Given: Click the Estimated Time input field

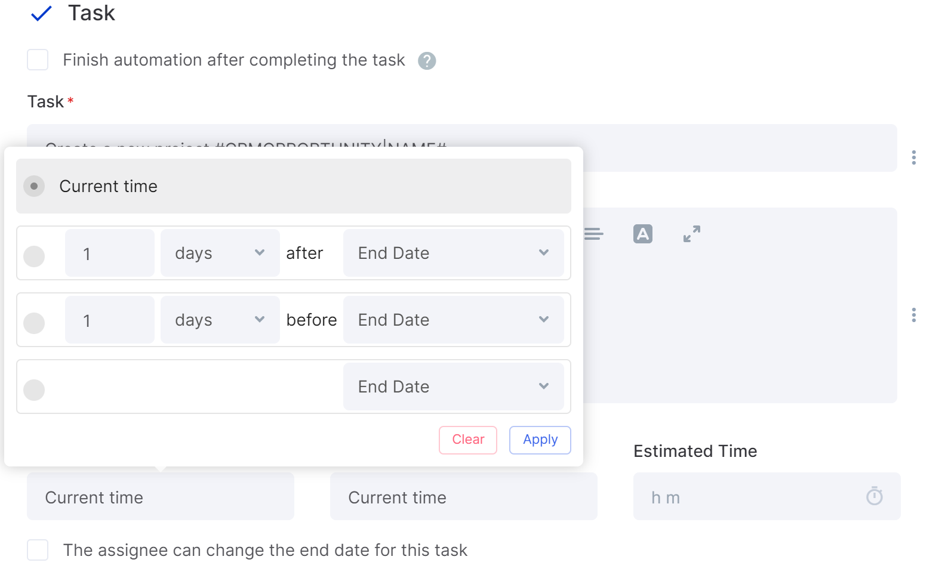Looking at the screenshot, I should coord(766,496).
